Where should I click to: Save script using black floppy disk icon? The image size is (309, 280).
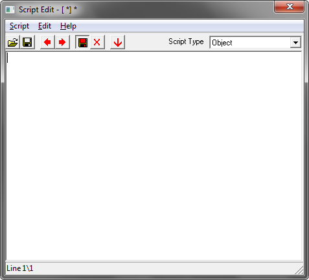[27, 42]
